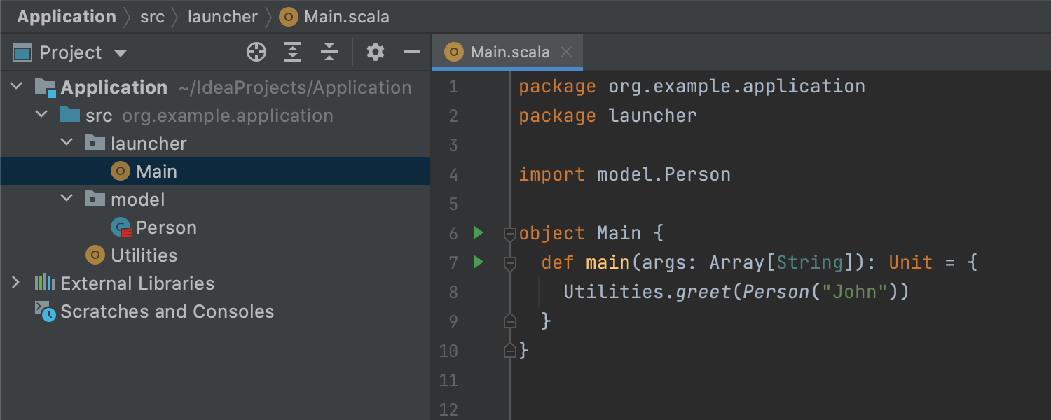Select the src folder row
Screen dimensions: 1051x420
(215, 115)
